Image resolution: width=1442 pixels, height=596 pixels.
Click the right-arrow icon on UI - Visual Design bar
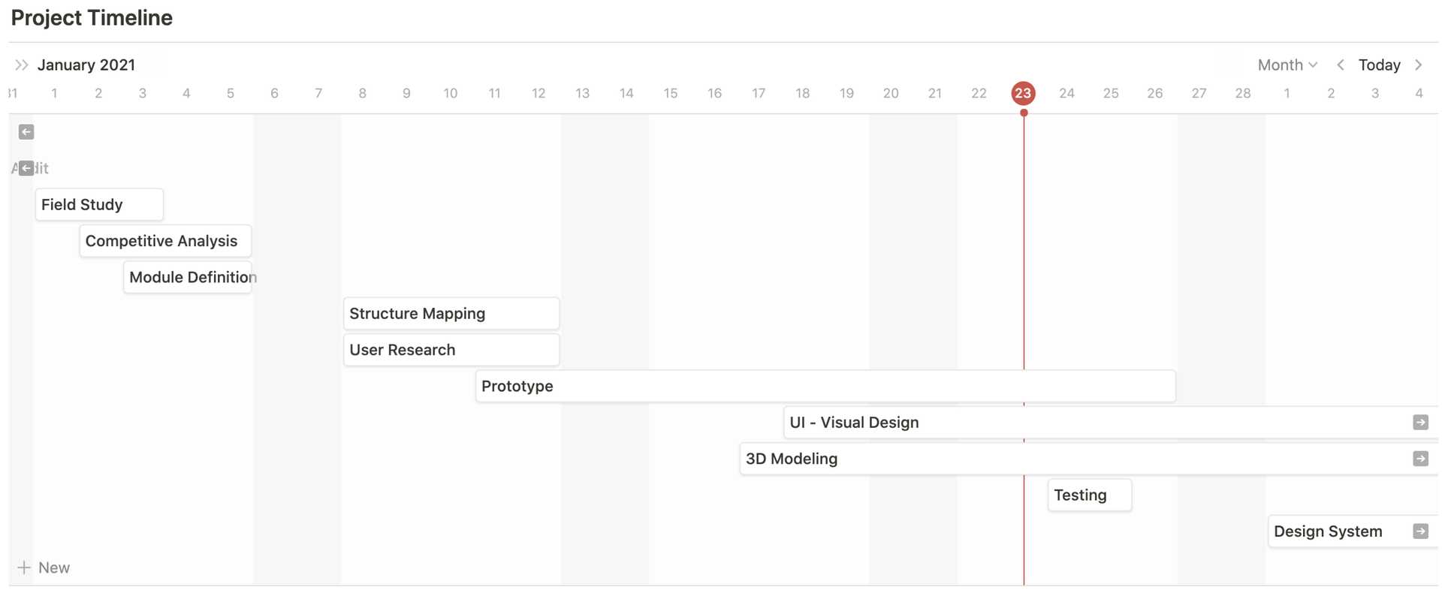pyautogui.click(x=1421, y=422)
